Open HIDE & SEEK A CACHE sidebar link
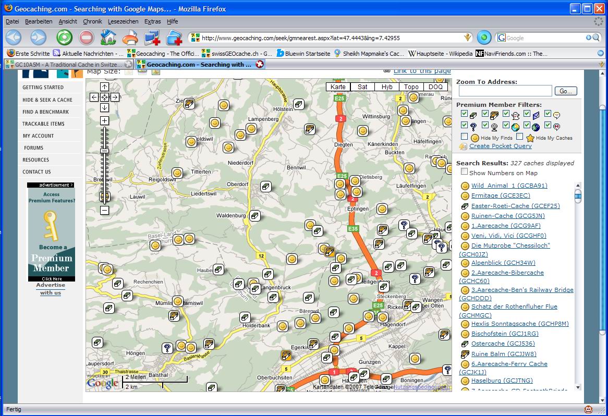The image size is (608, 416). point(47,100)
